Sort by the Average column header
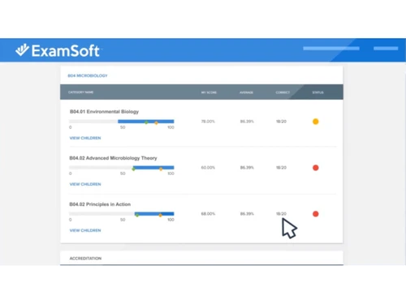This screenshot has width=406, height=304. pyautogui.click(x=246, y=92)
